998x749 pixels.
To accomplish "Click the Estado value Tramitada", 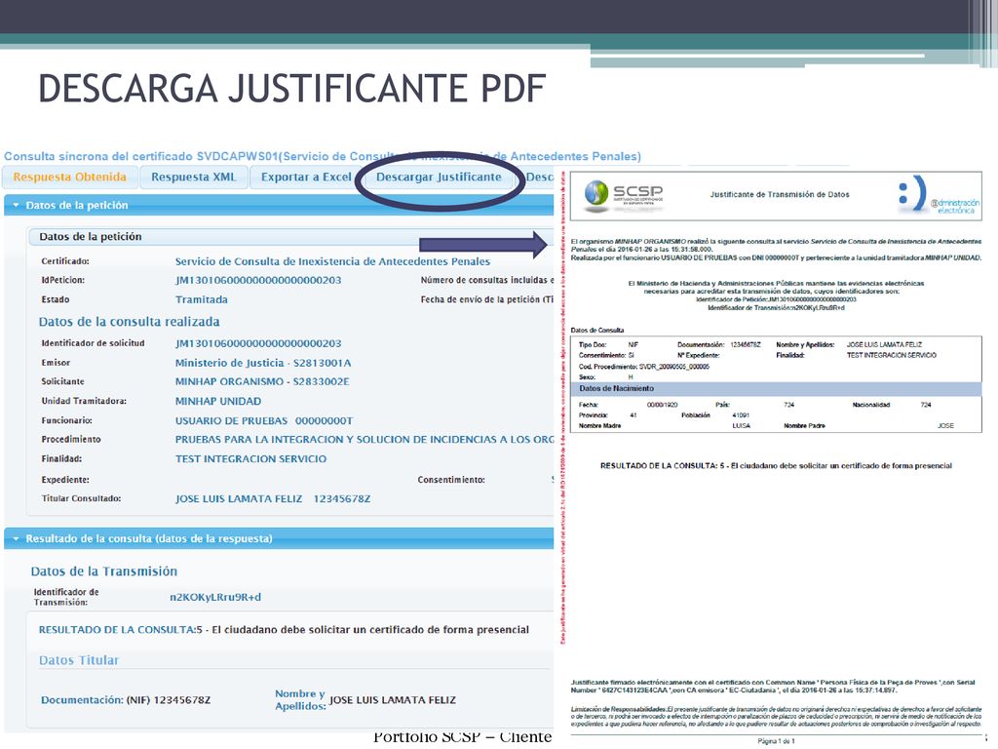I will point(201,299).
